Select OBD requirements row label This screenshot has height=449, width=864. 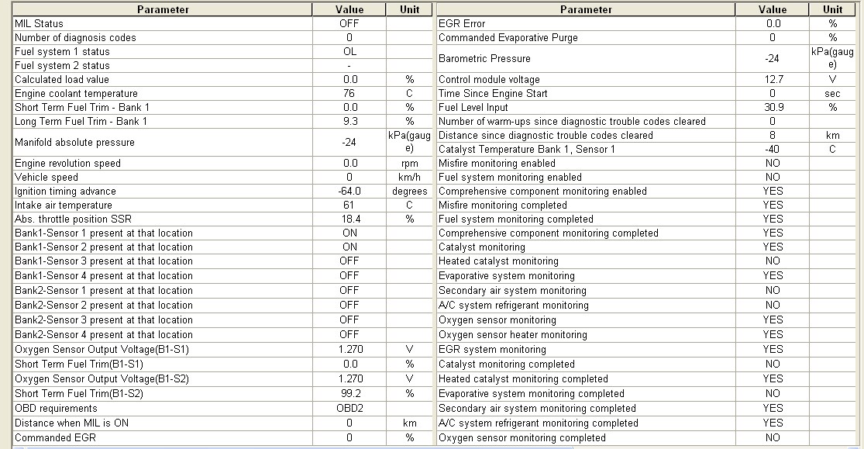[x=57, y=409]
